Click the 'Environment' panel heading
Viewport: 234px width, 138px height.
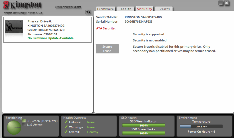coord(188,118)
